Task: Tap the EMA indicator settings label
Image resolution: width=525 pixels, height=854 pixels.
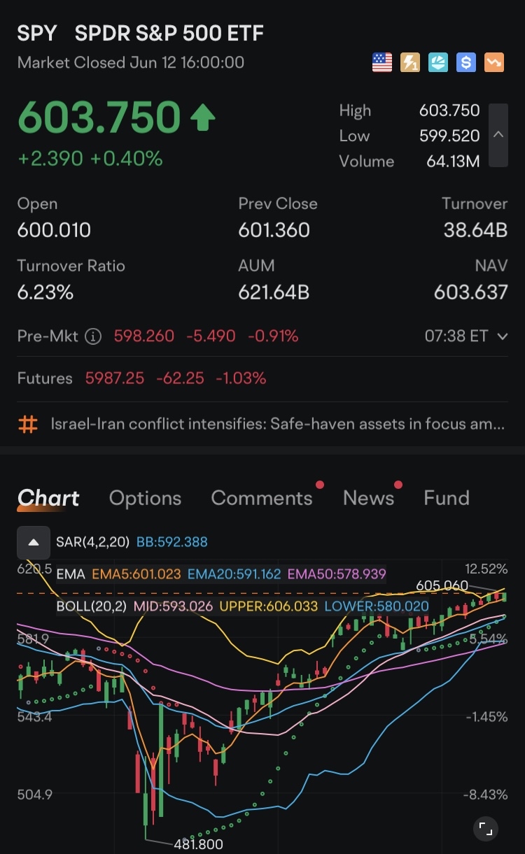Action: coord(70,574)
